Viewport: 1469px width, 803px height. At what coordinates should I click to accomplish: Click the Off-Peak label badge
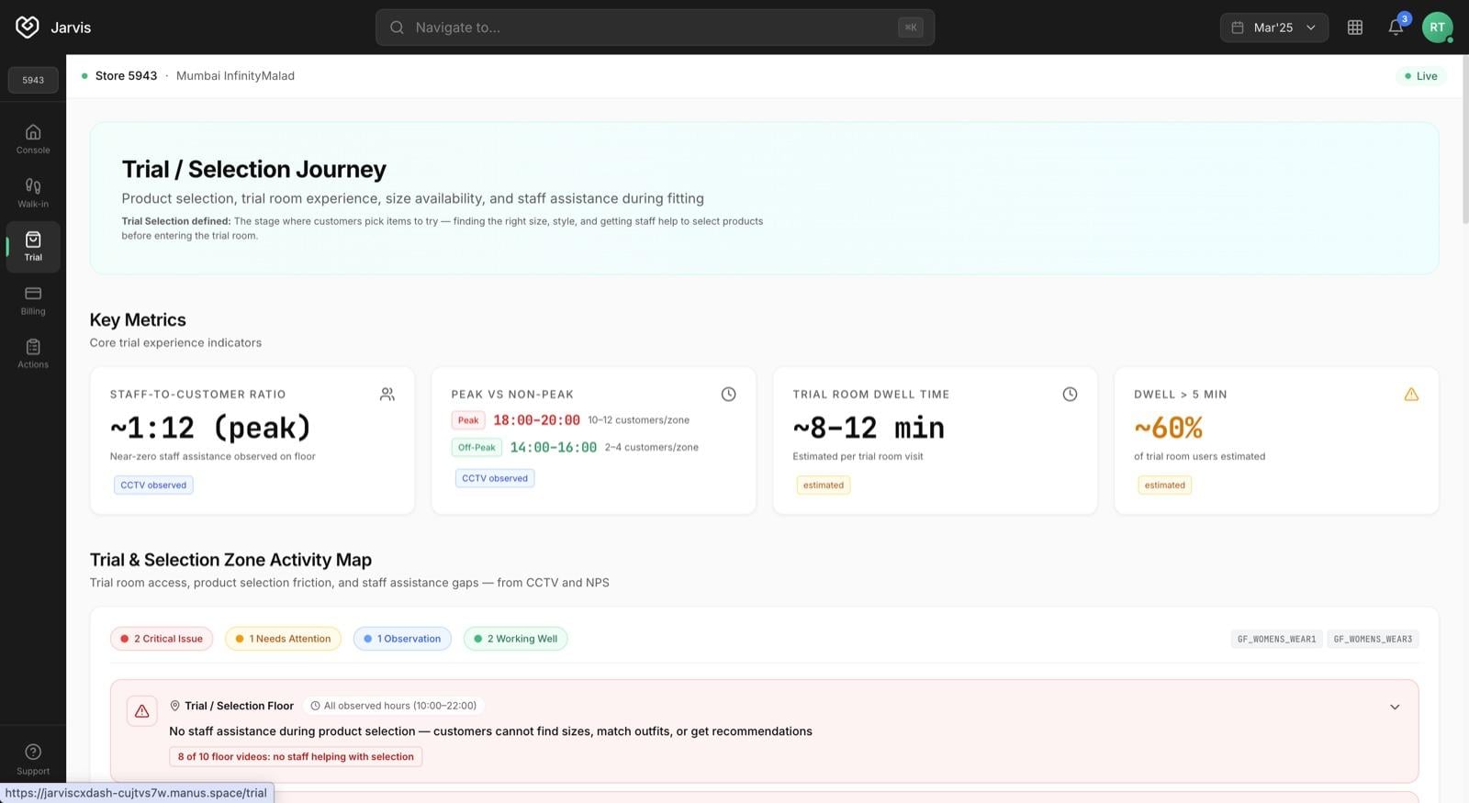(477, 447)
